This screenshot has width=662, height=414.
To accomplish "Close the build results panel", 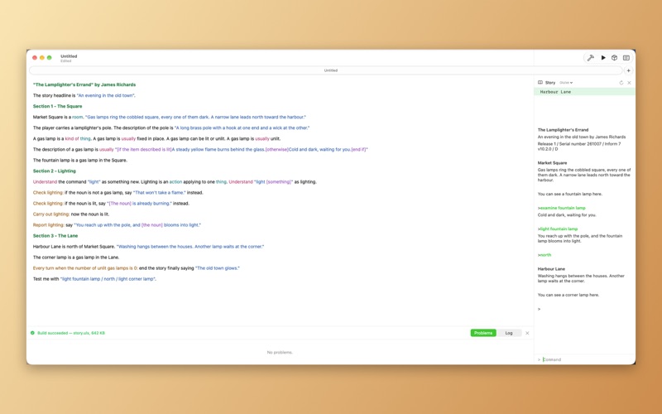I will point(527,333).
